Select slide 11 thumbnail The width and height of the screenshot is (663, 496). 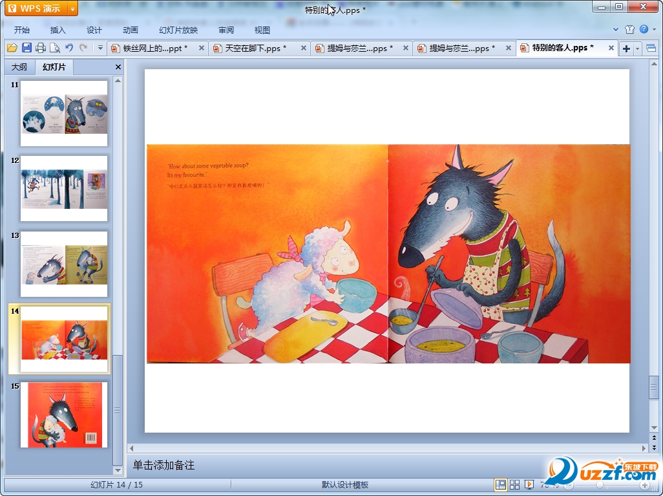64,113
